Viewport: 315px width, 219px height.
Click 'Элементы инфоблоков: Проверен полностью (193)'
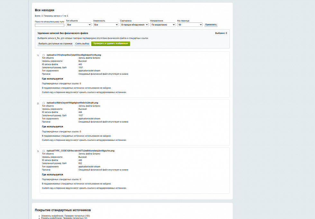(66, 216)
